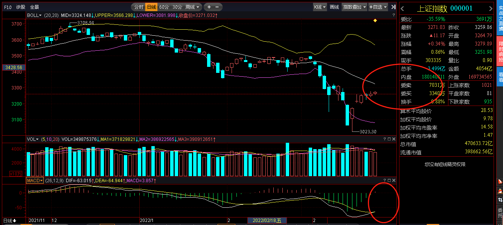Expand the MACD indicator dropdown
Screen dimensions: 503x225
[35, 181]
